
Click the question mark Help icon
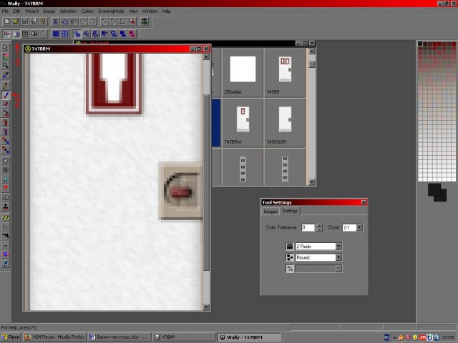[x=43, y=21]
